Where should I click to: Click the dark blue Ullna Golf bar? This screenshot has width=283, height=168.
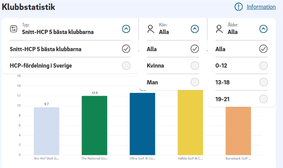coord(142,124)
